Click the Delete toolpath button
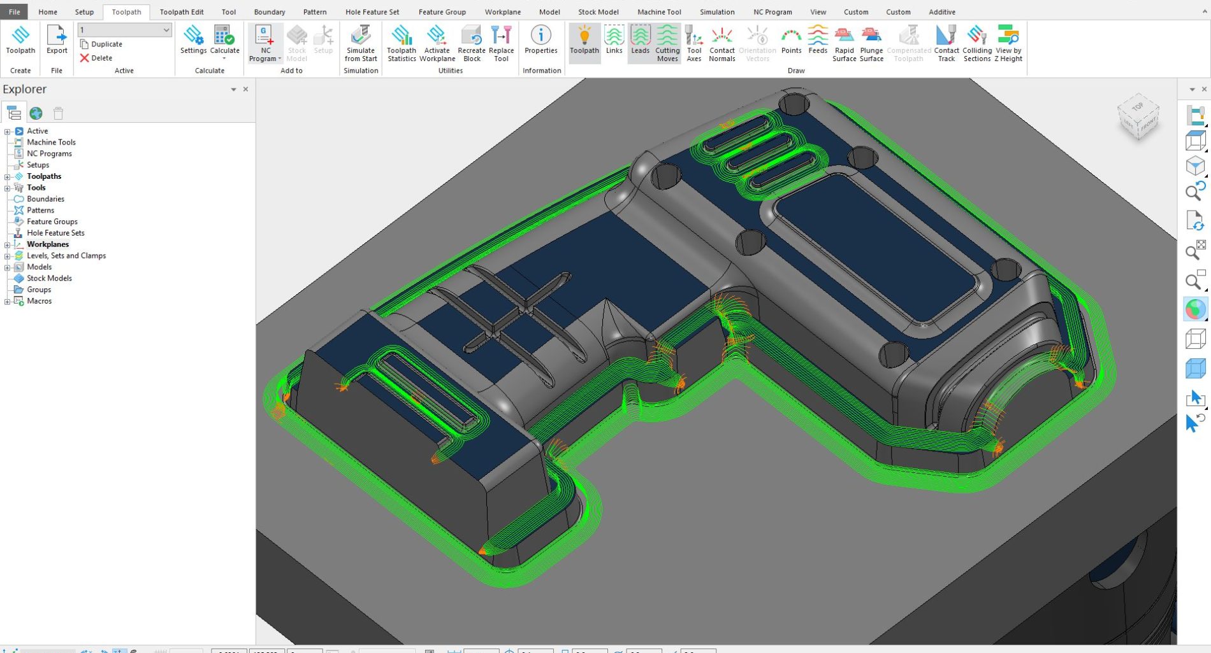 96,58
